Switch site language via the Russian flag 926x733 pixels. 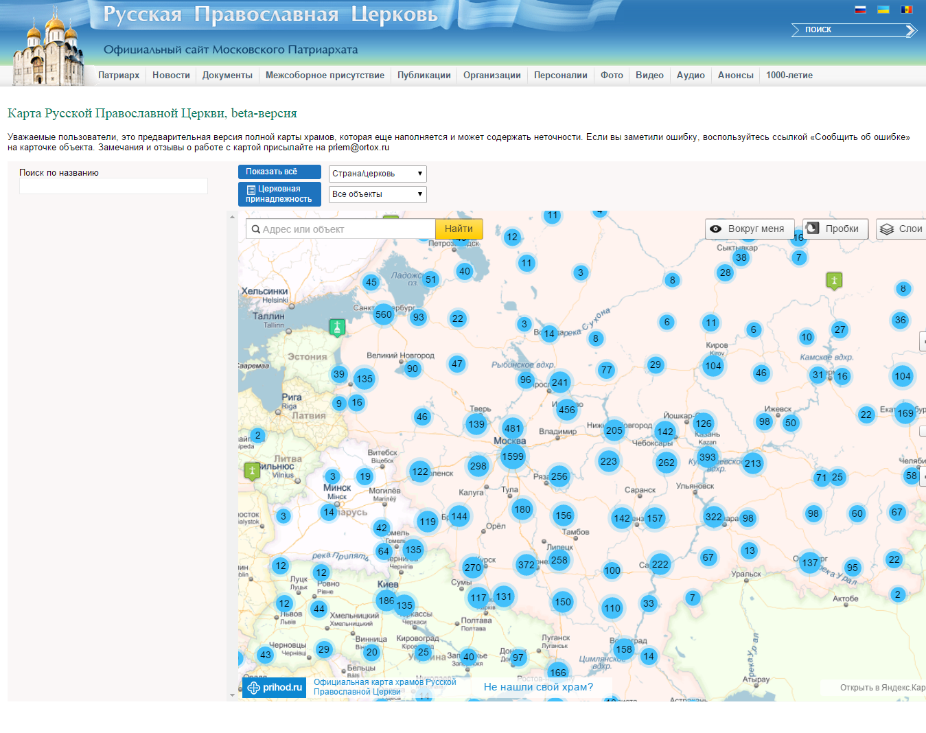[860, 10]
